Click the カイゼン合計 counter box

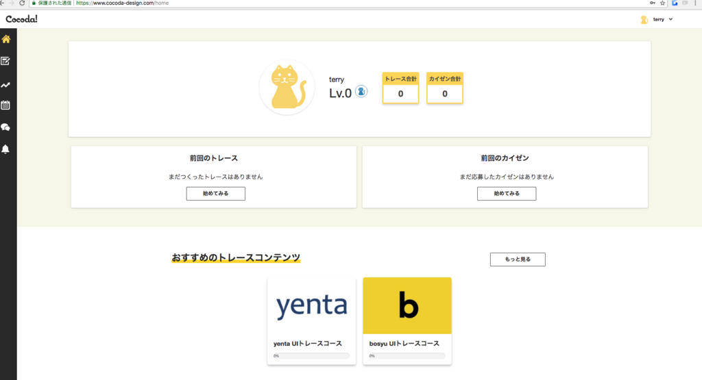click(444, 88)
